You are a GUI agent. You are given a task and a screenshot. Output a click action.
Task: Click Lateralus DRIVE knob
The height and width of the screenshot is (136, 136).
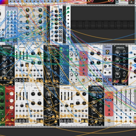click(x=49, y=110)
